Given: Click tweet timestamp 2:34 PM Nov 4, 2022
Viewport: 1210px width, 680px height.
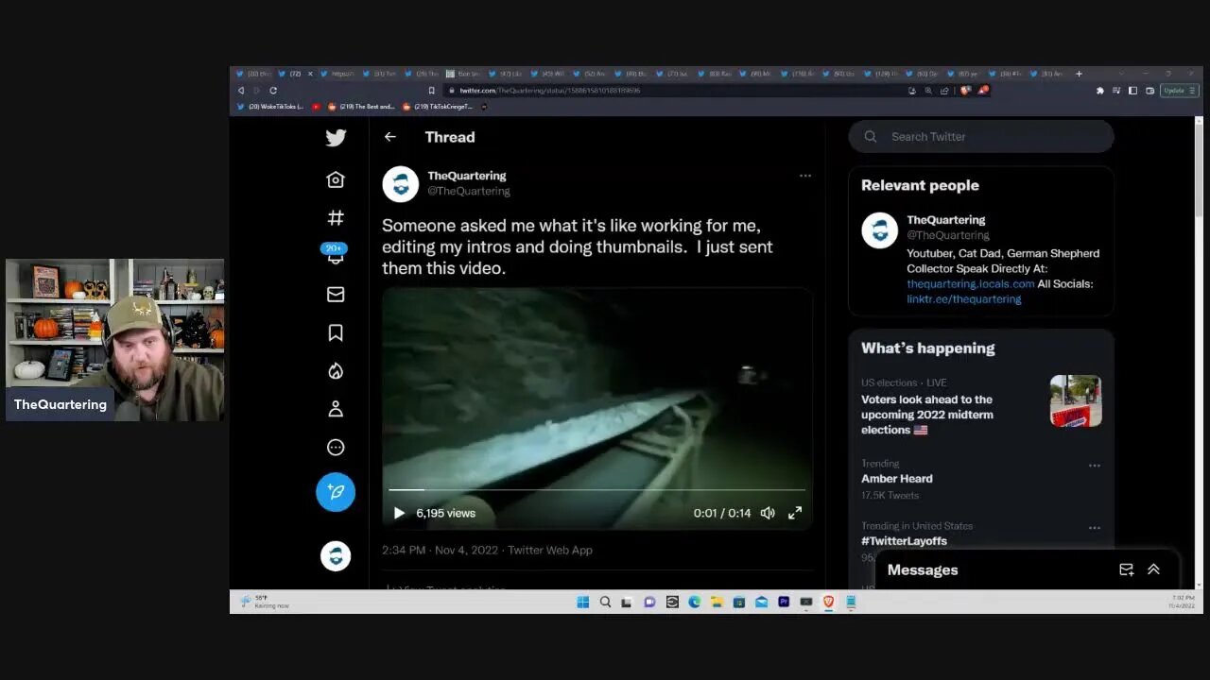Looking at the screenshot, I should coord(441,550).
